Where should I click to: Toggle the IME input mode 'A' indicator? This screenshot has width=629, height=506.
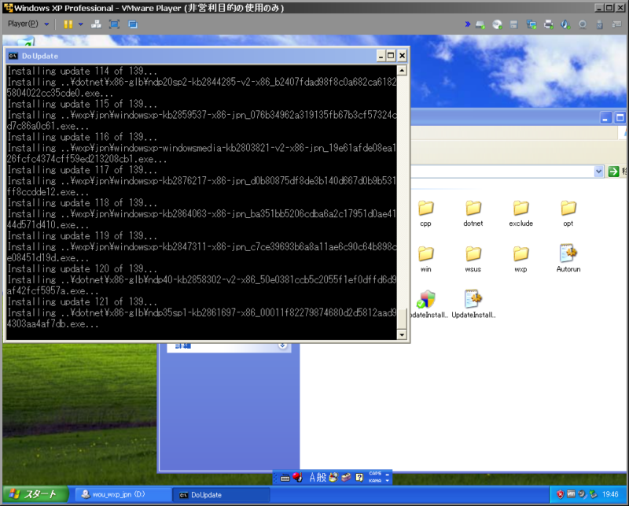tap(312, 478)
